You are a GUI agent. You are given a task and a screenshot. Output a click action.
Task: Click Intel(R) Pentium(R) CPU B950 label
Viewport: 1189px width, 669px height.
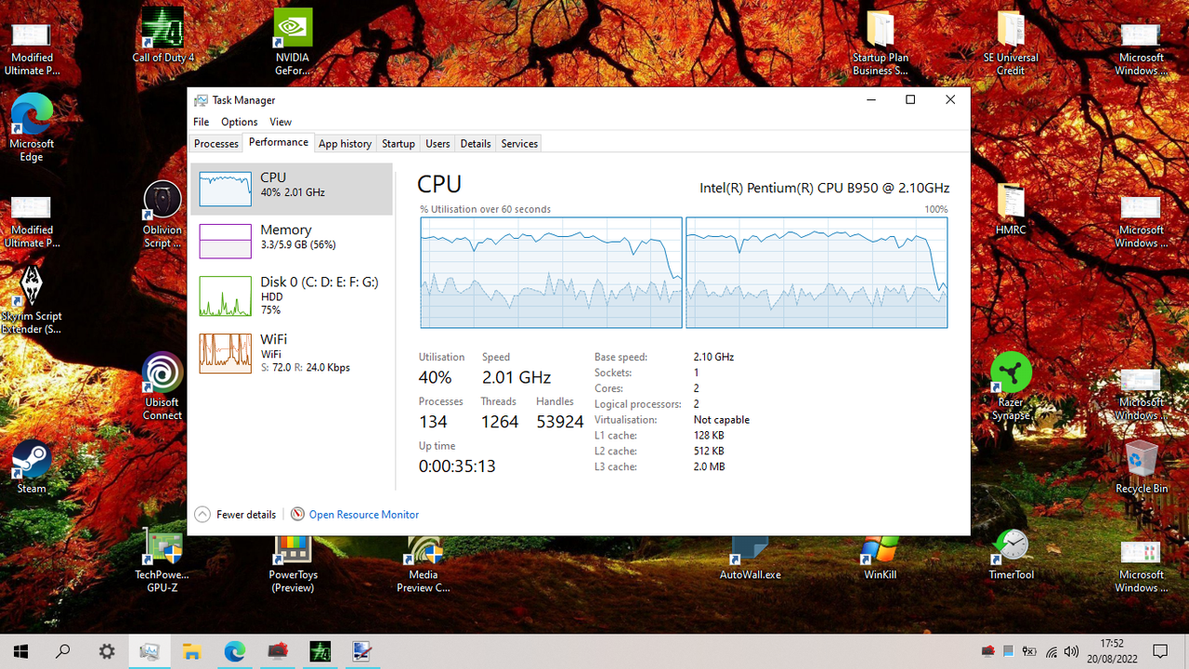click(x=825, y=188)
